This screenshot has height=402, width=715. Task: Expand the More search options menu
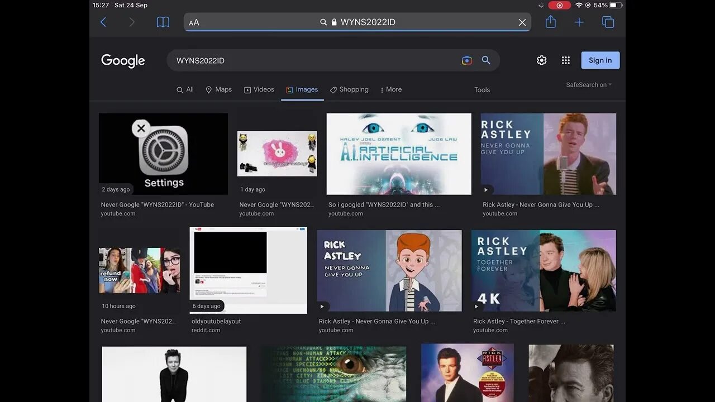coord(391,89)
